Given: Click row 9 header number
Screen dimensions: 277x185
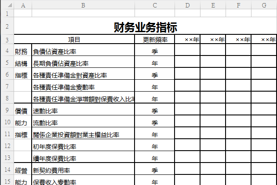Looking at the screenshot, I should point(7,110).
